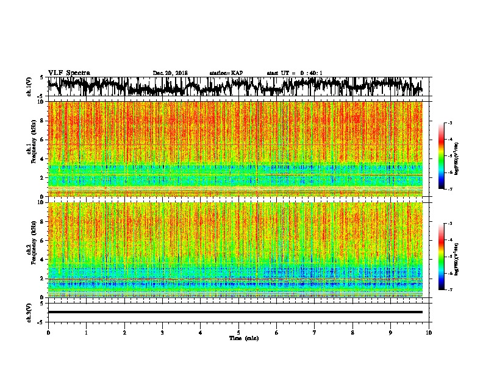
Task: Click the 'ch.1(V)' axis label
Action: coord(29,87)
